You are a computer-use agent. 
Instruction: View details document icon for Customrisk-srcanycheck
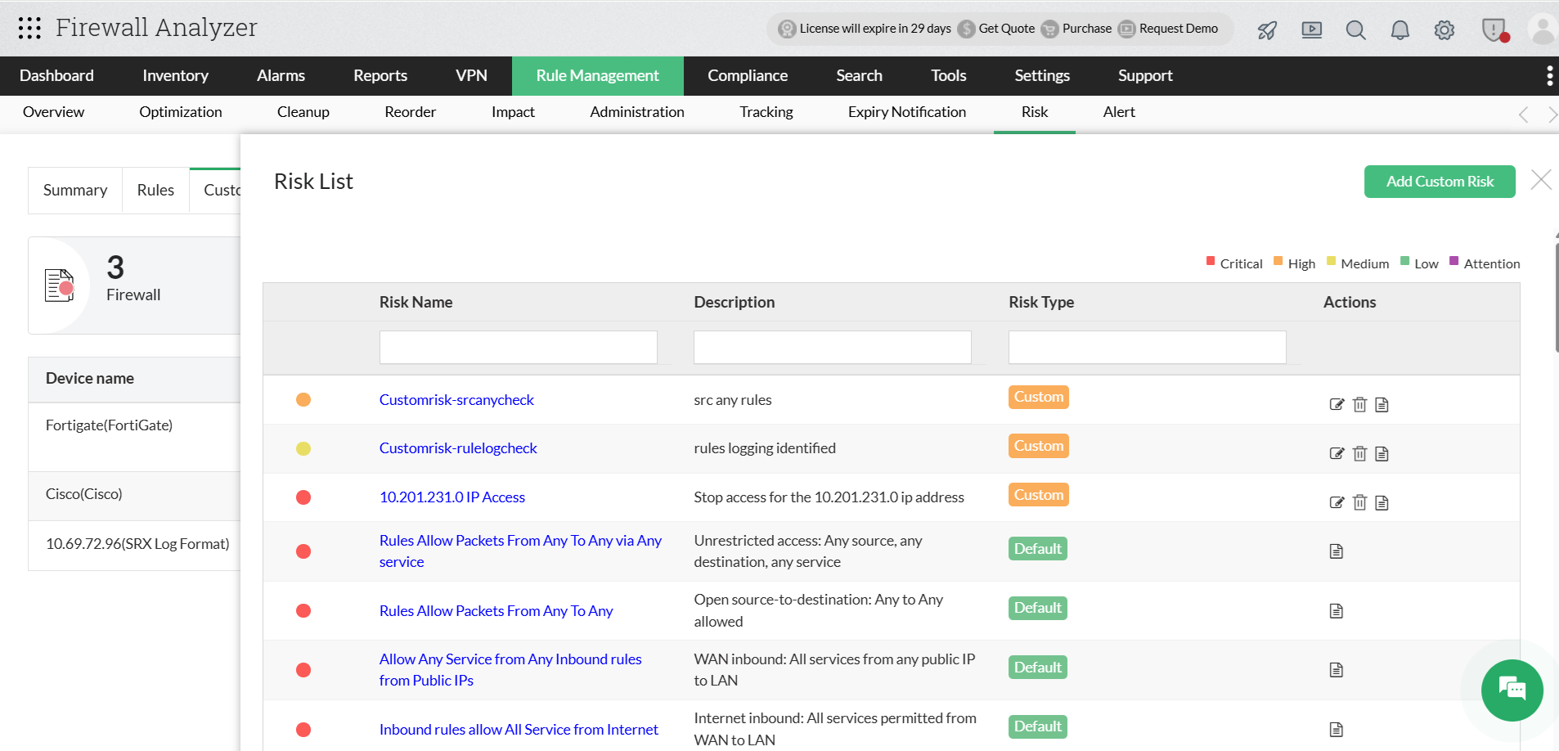pyautogui.click(x=1382, y=404)
